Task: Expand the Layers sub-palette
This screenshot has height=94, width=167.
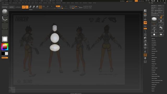Action: (x=153, y=47)
